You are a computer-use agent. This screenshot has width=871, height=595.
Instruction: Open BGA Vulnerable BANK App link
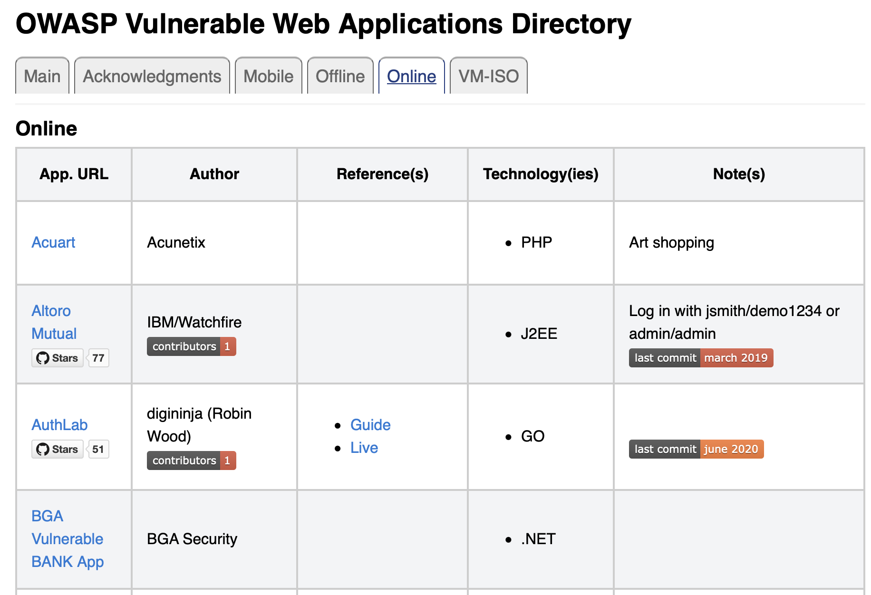(x=68, y=539)
